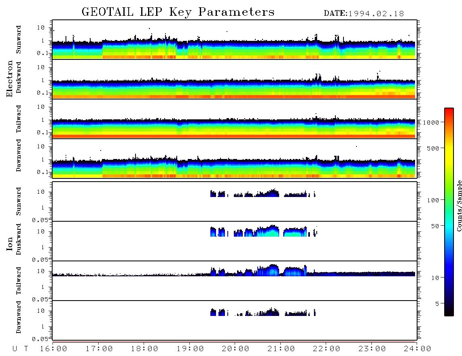Screen dimensions: 462x356
Task: Select the 5 tick on the color scale
Action: click(x=437, y=304)
